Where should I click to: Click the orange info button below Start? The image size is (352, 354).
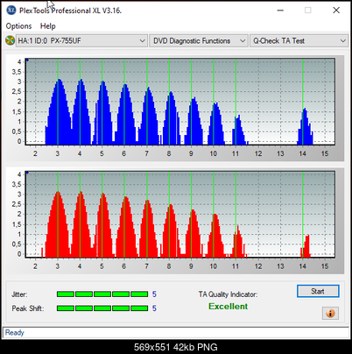click(330, 313)
